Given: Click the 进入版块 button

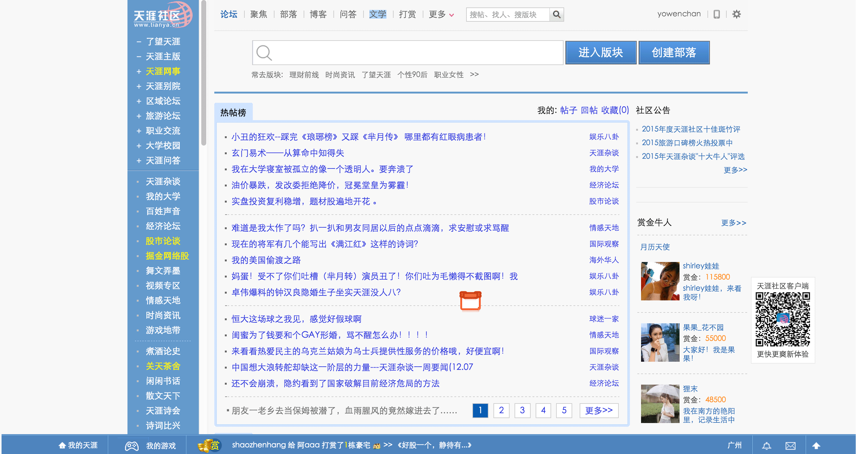Looking at the screenshot, I should click(601, 52).
